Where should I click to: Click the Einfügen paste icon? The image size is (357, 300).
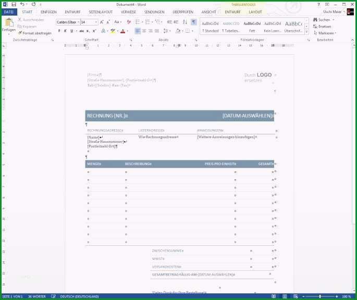point(9,23)
